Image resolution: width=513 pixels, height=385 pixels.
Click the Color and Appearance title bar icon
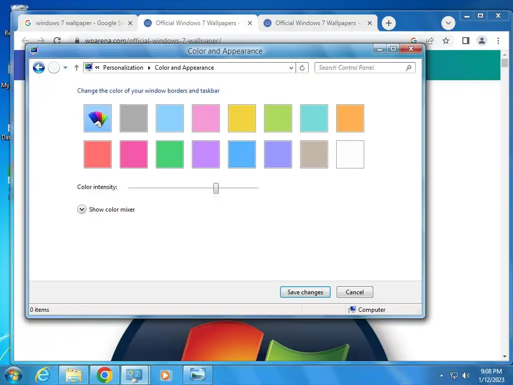[x=34, y=50]
